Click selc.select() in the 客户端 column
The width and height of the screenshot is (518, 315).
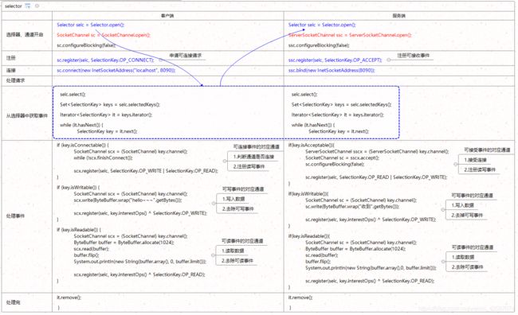pos(73,95)
